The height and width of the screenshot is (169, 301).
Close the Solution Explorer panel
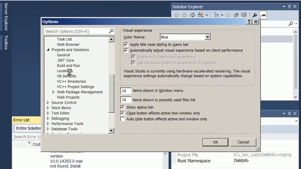tap(295, 7)
